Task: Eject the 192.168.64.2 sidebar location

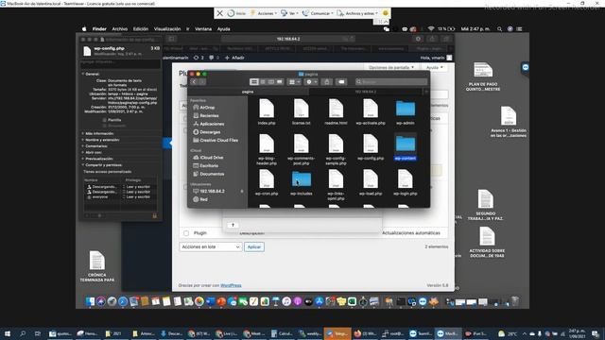Action: point(242,191)
